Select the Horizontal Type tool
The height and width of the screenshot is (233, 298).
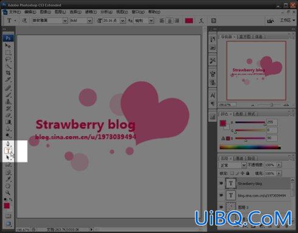[x=8, y=150]
